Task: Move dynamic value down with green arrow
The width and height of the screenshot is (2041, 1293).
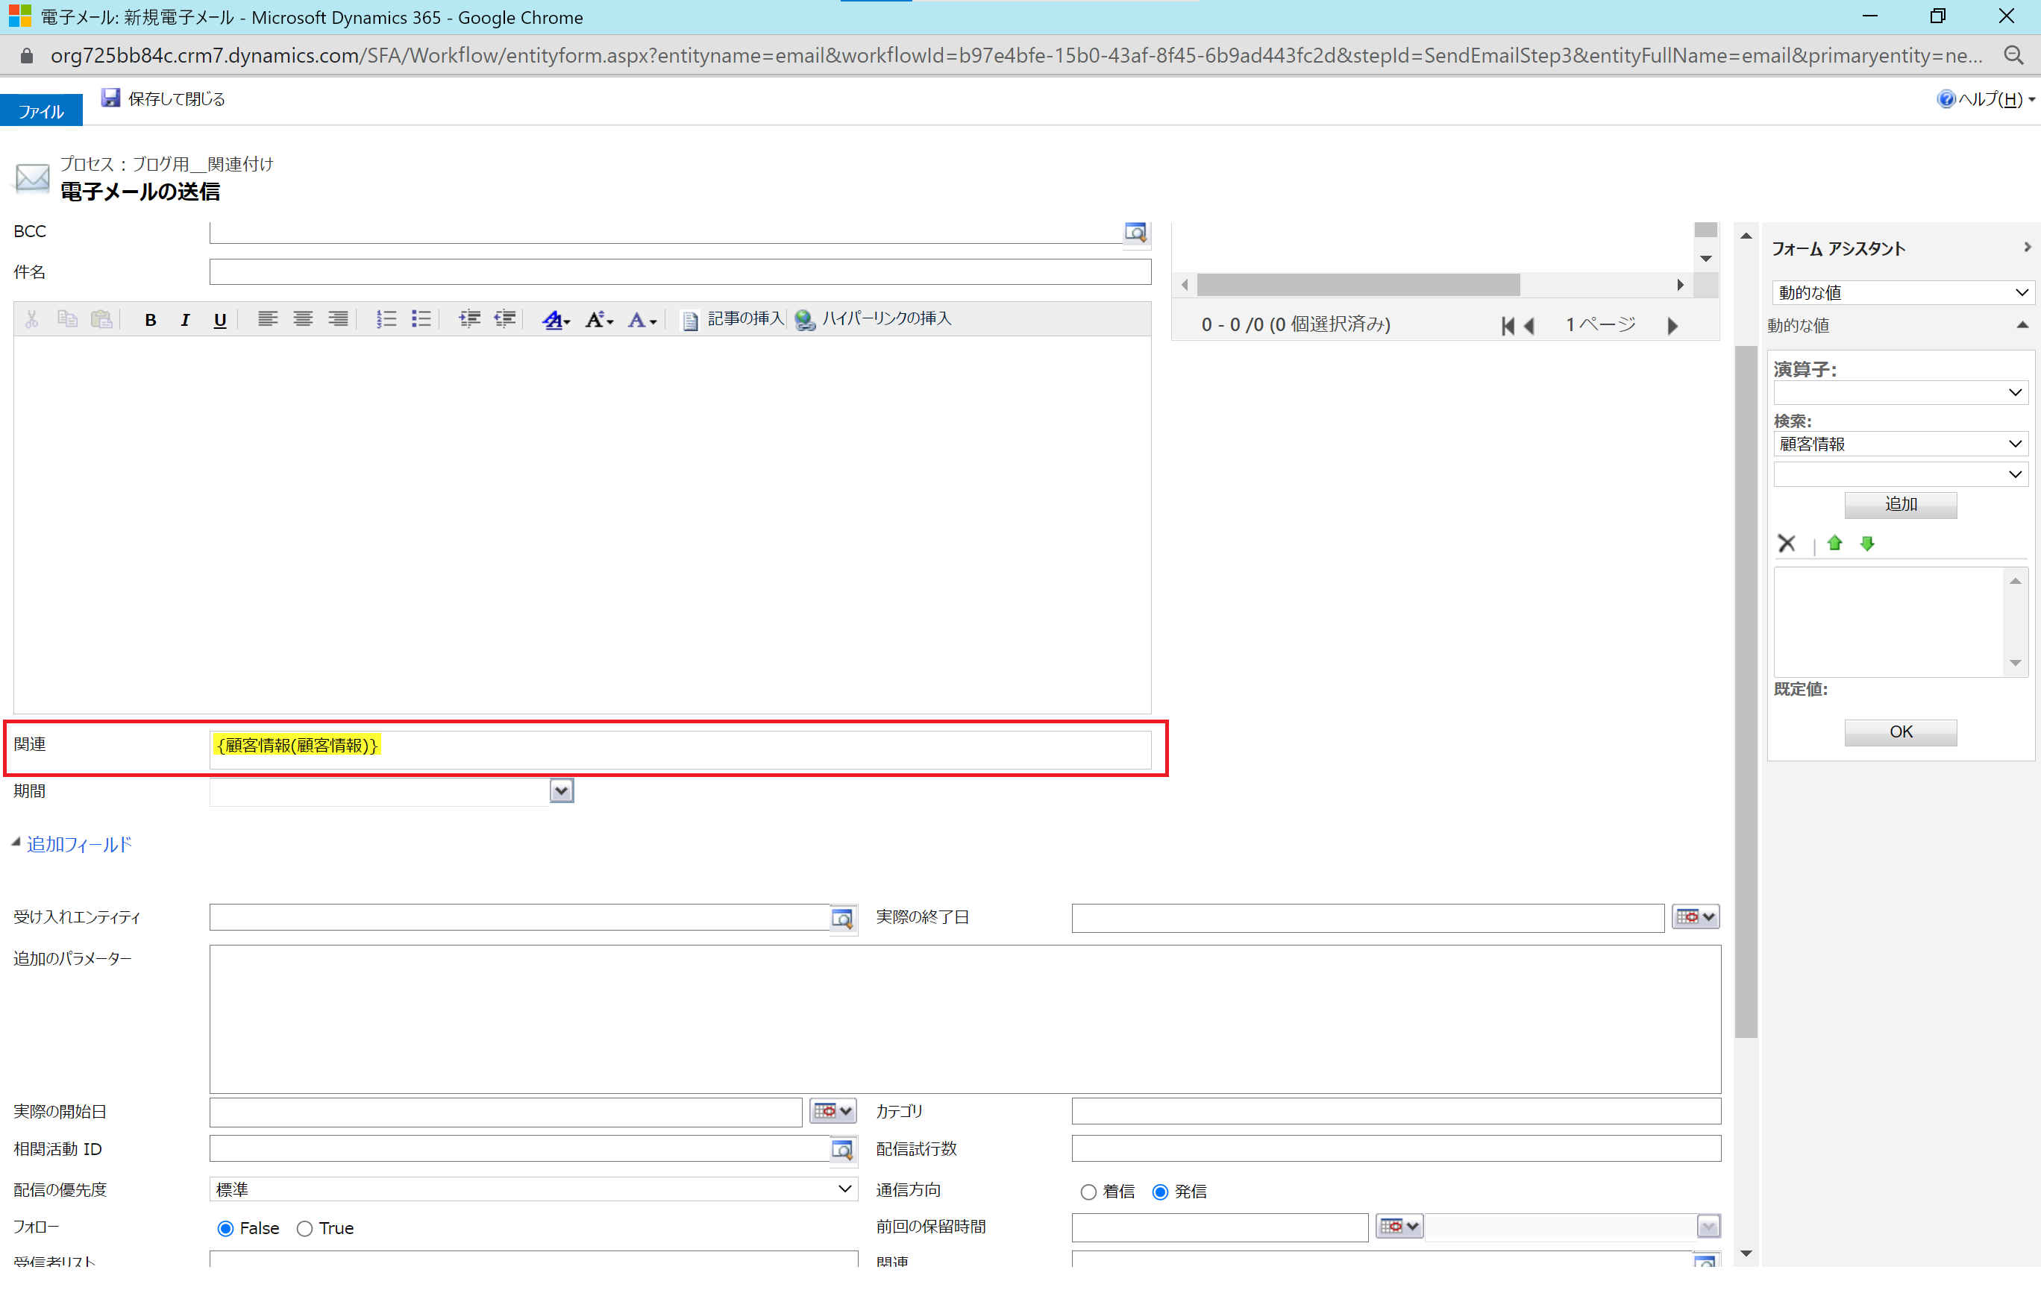Action: tap(1867, 543)
